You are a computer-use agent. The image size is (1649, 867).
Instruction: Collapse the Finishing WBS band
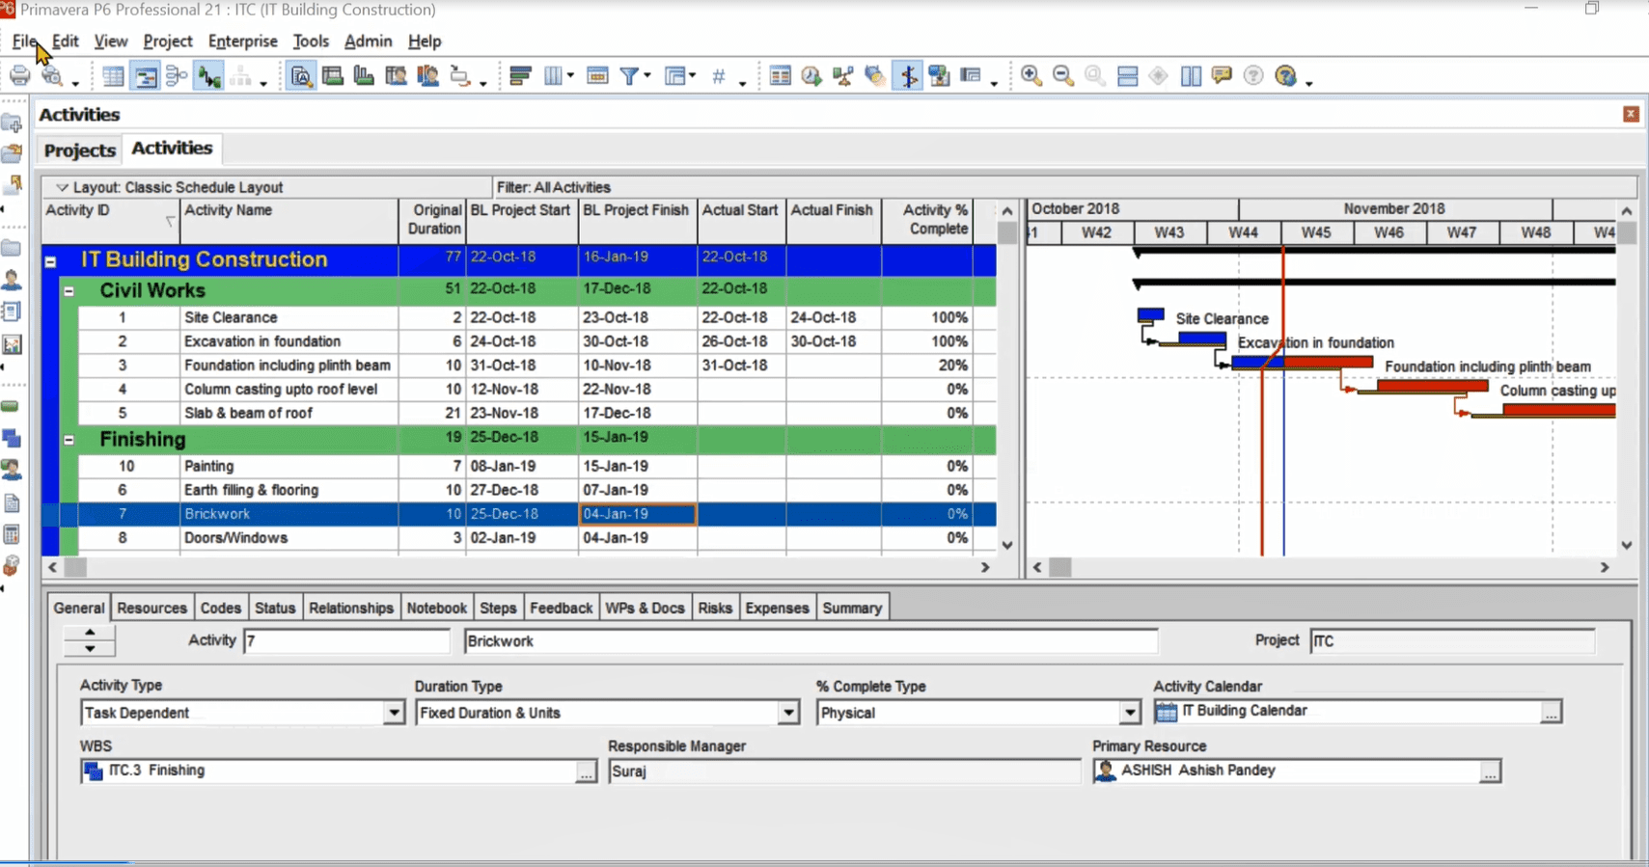click(x=69, y=440)
